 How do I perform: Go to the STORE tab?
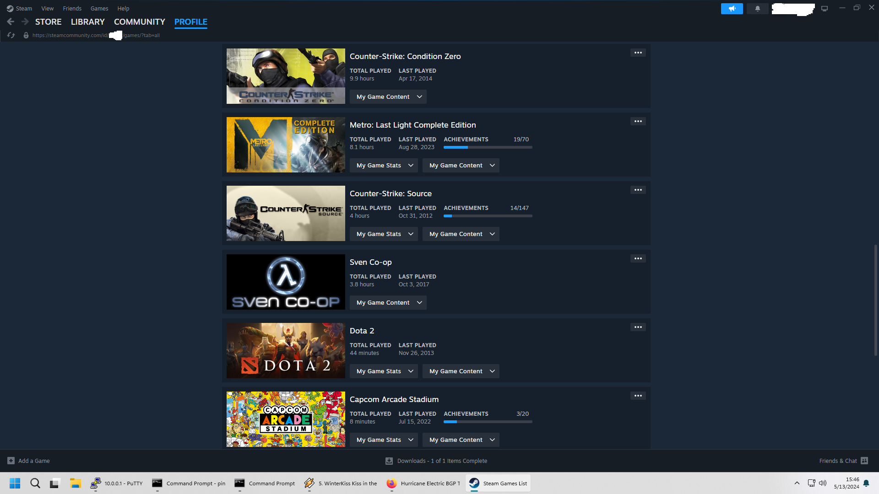pyautogui.click(x=48, y=21)
